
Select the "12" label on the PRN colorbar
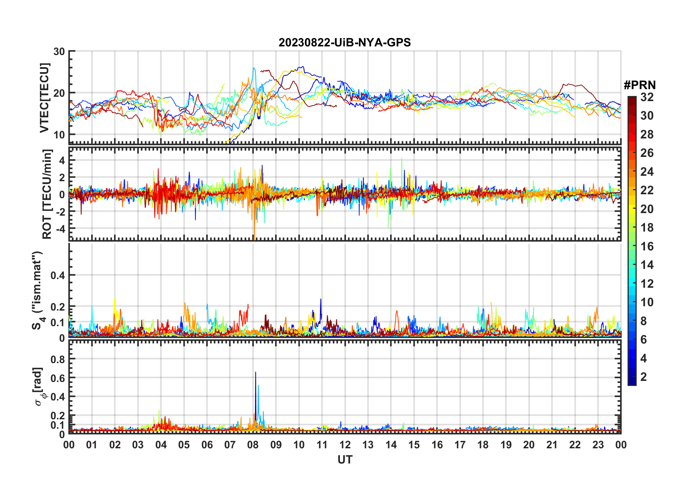click(647, 284)
